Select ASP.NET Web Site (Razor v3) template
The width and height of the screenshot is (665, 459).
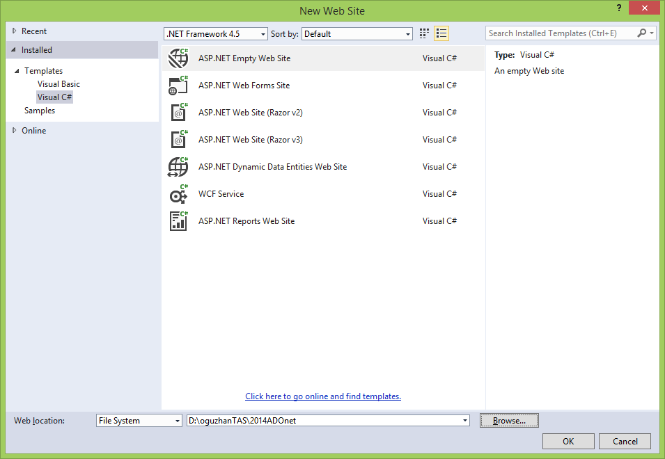coord(323,140)
